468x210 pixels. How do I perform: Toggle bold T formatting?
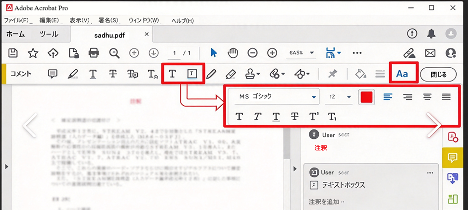point(239,117)
